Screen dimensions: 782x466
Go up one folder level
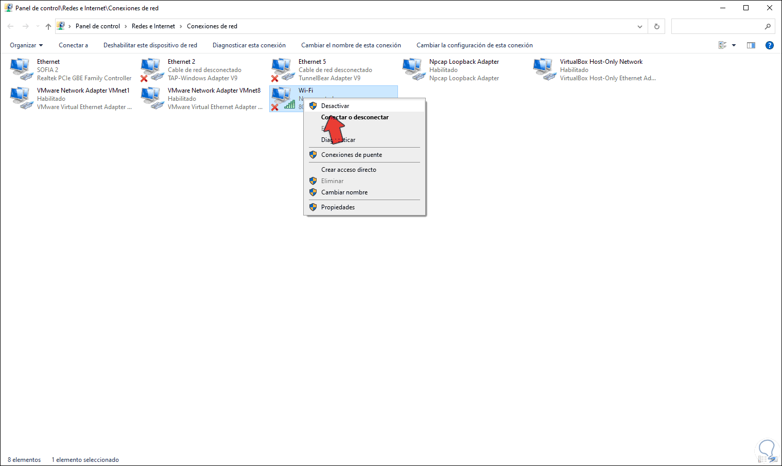[x=48, y=26]
